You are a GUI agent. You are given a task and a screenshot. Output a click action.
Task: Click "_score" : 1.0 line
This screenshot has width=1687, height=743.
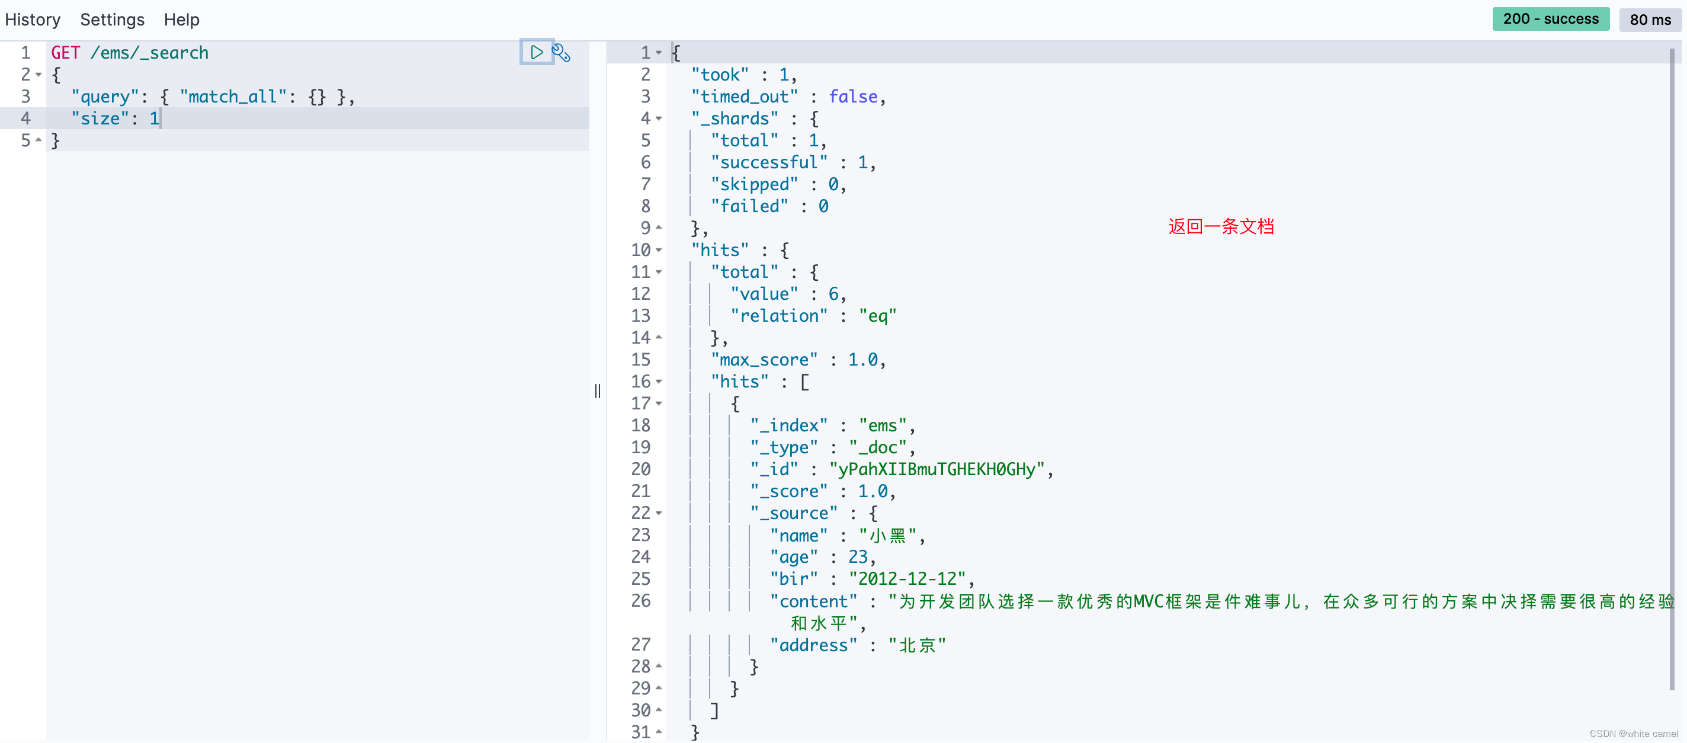tap(823, 491)
